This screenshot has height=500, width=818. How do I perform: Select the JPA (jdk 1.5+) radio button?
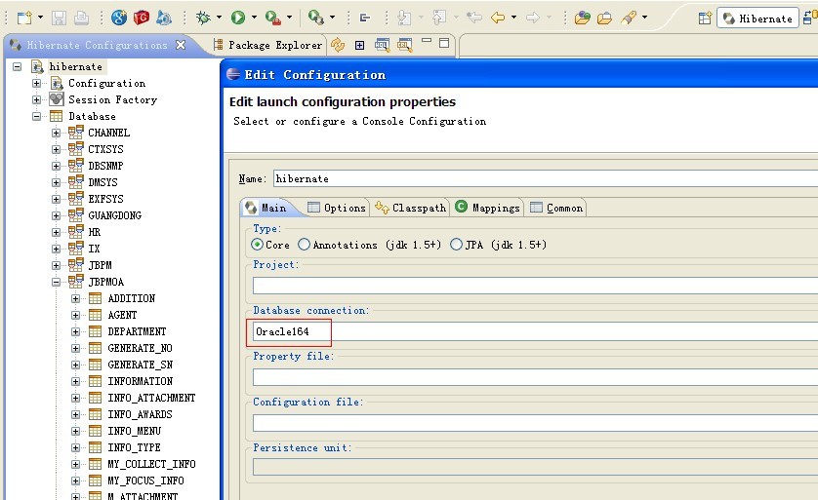tap(456, 245)
